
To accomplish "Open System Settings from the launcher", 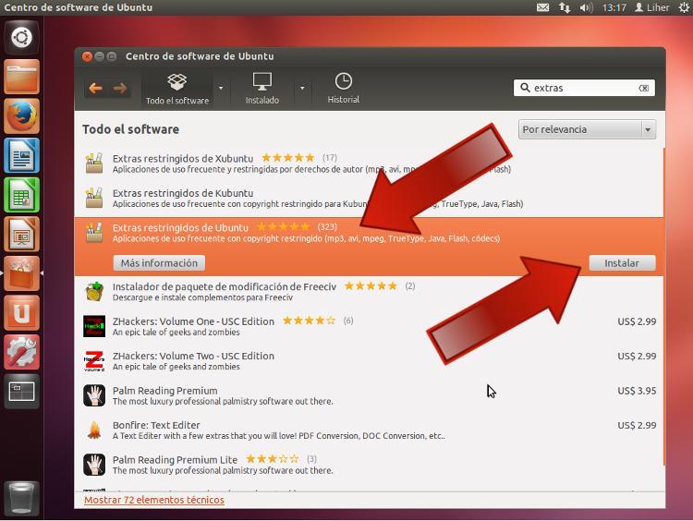I will click(21, 352).
